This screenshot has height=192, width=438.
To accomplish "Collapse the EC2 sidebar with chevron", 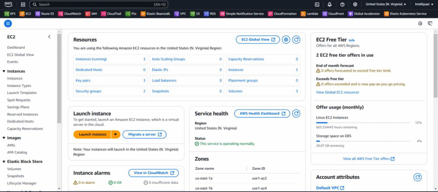I will pyautogui.click(x=49, y=37).
